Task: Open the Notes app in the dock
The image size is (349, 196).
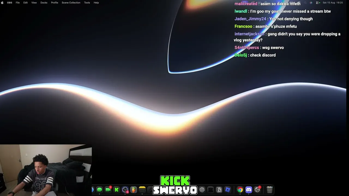Action: (142, 190)
